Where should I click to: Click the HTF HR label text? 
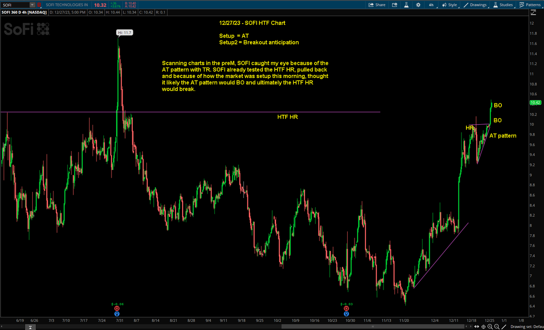[x=287, y=117]
